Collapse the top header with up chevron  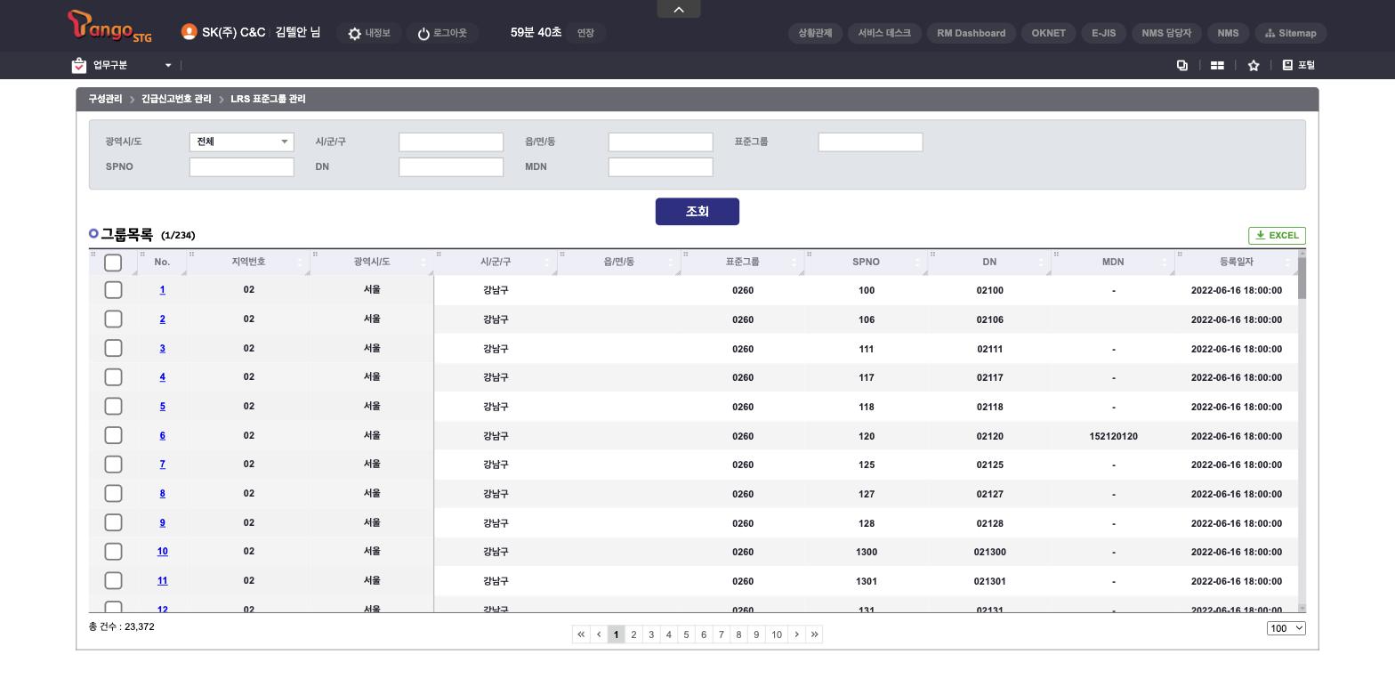pyautogui.click(x=679, y=9)
